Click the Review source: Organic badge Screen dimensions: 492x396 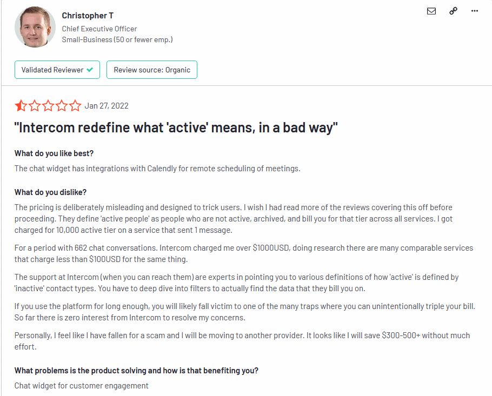[x=152, y=70]
